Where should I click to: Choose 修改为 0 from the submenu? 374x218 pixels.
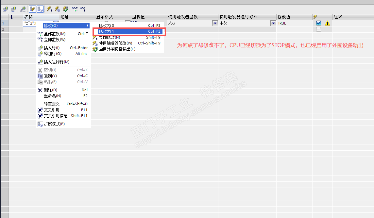tap(128, 25)
